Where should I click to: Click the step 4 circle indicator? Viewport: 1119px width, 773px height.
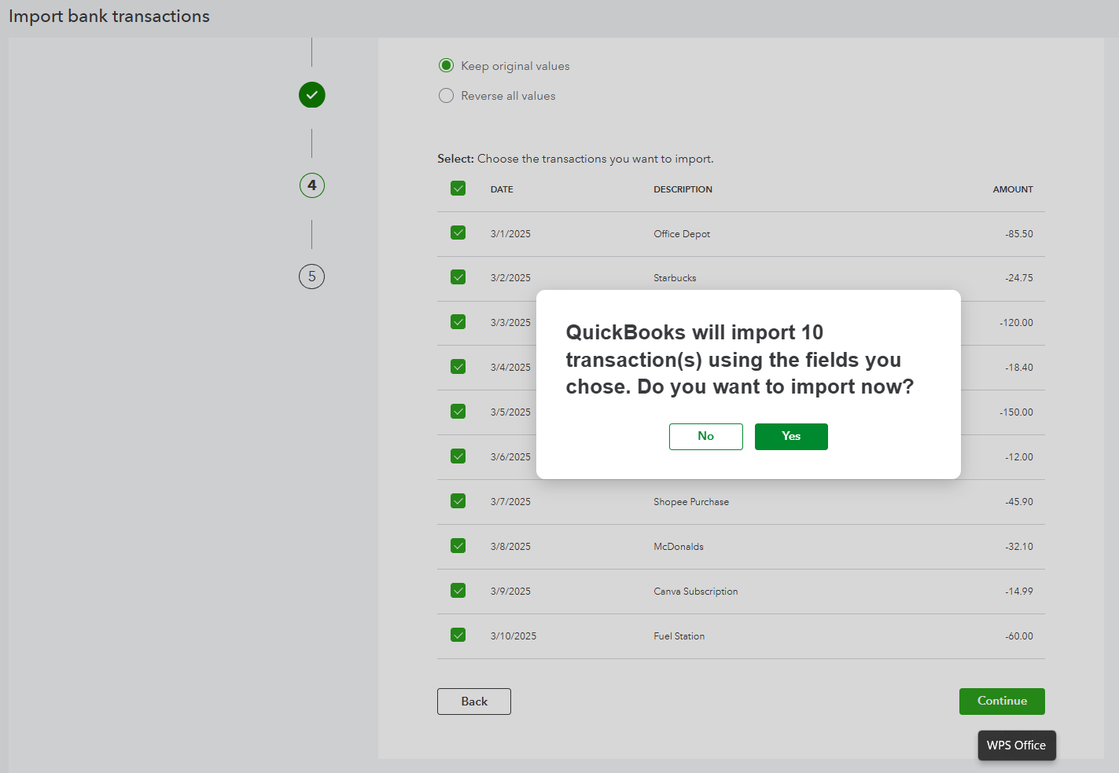pos(312,185)
